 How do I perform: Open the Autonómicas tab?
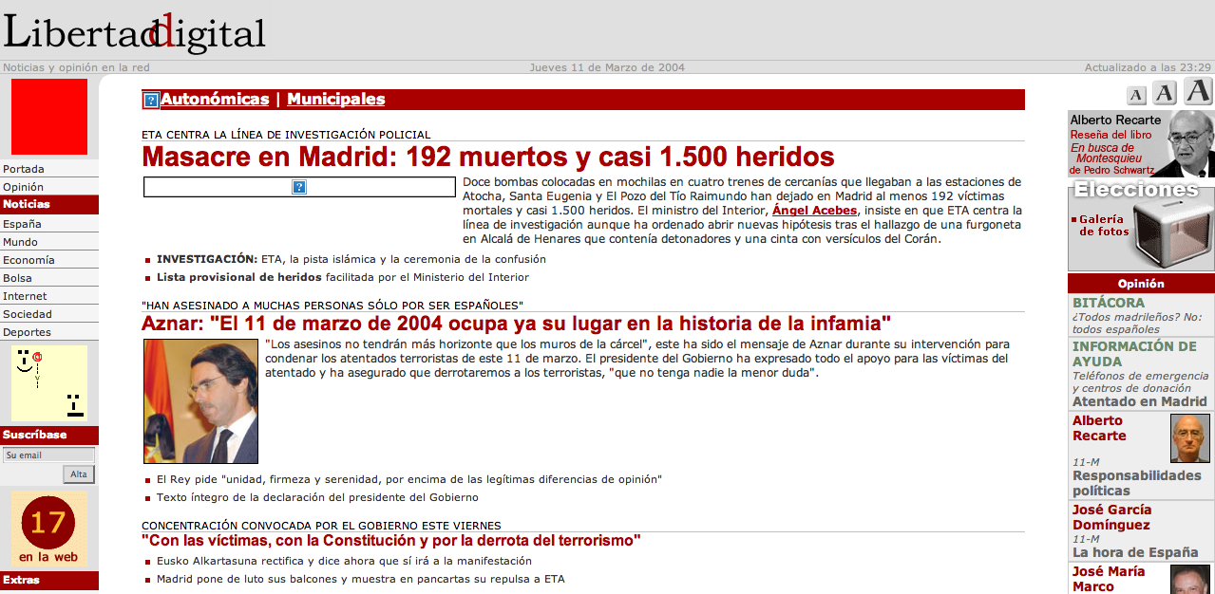[215, 100]
